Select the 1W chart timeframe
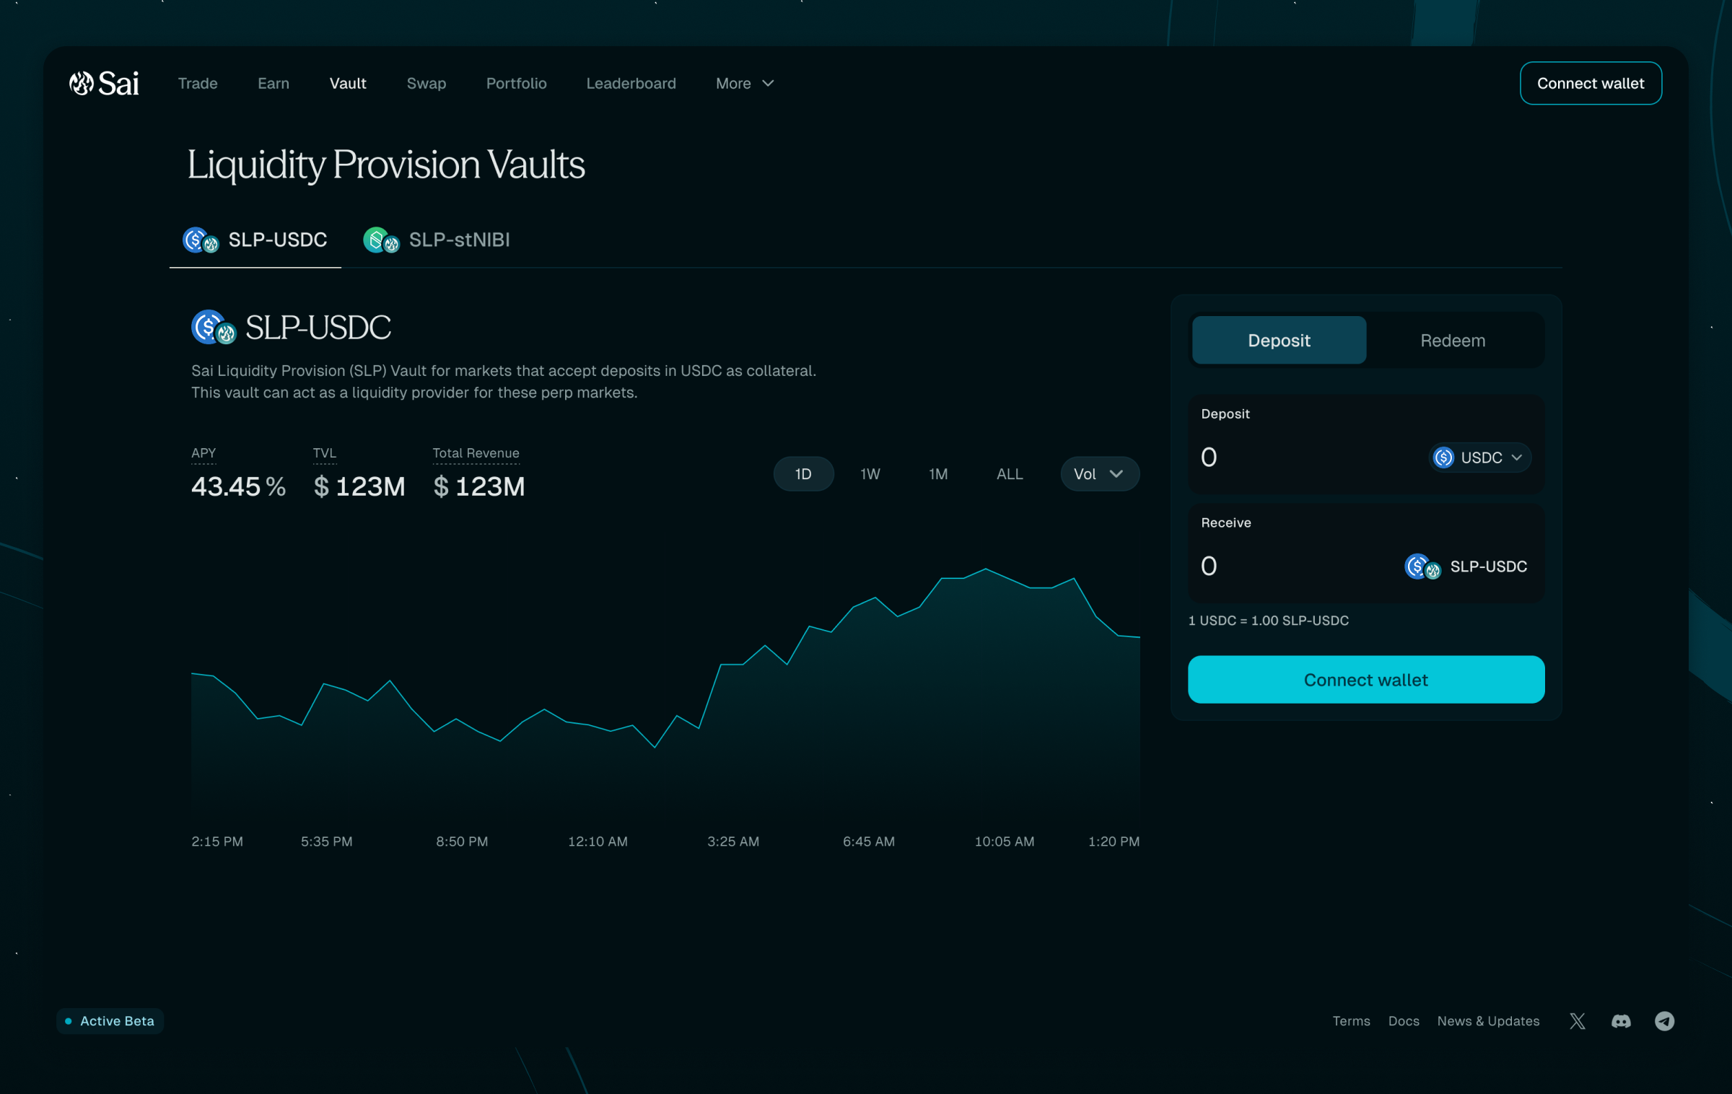Image resolution: width=1732 pixels, height=1094 pixels. pyautogui.click(x=870, y=474)
